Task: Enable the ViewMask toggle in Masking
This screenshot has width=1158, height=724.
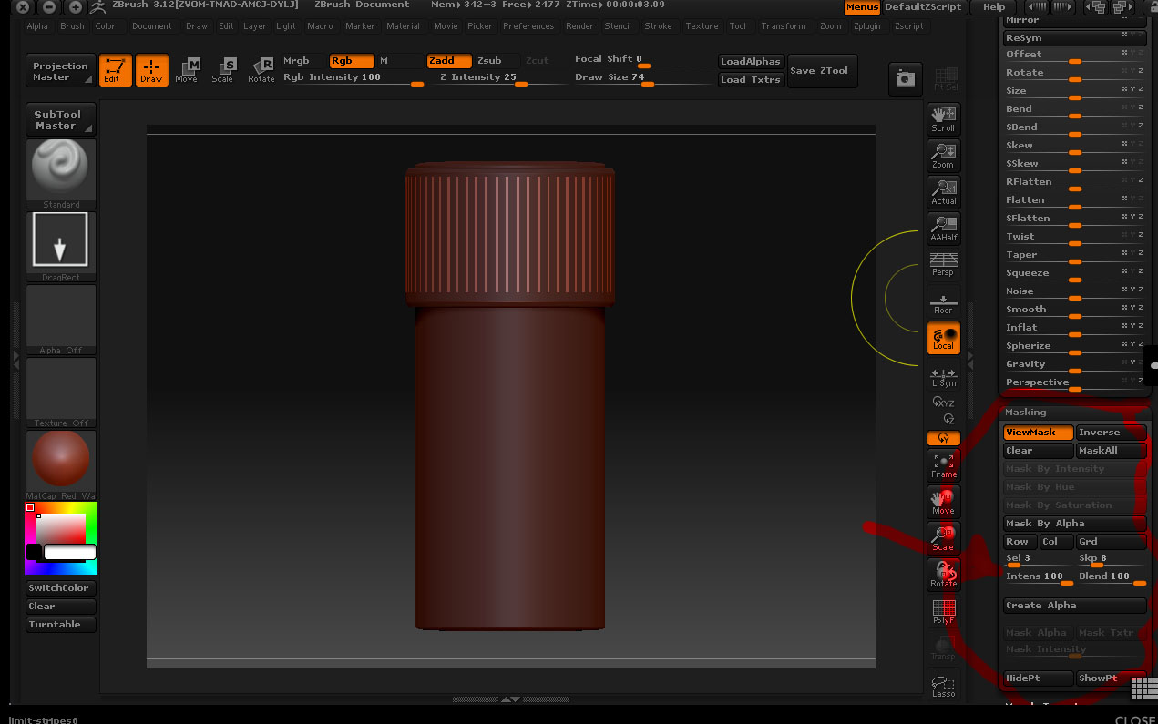Action: [1037, 432]
